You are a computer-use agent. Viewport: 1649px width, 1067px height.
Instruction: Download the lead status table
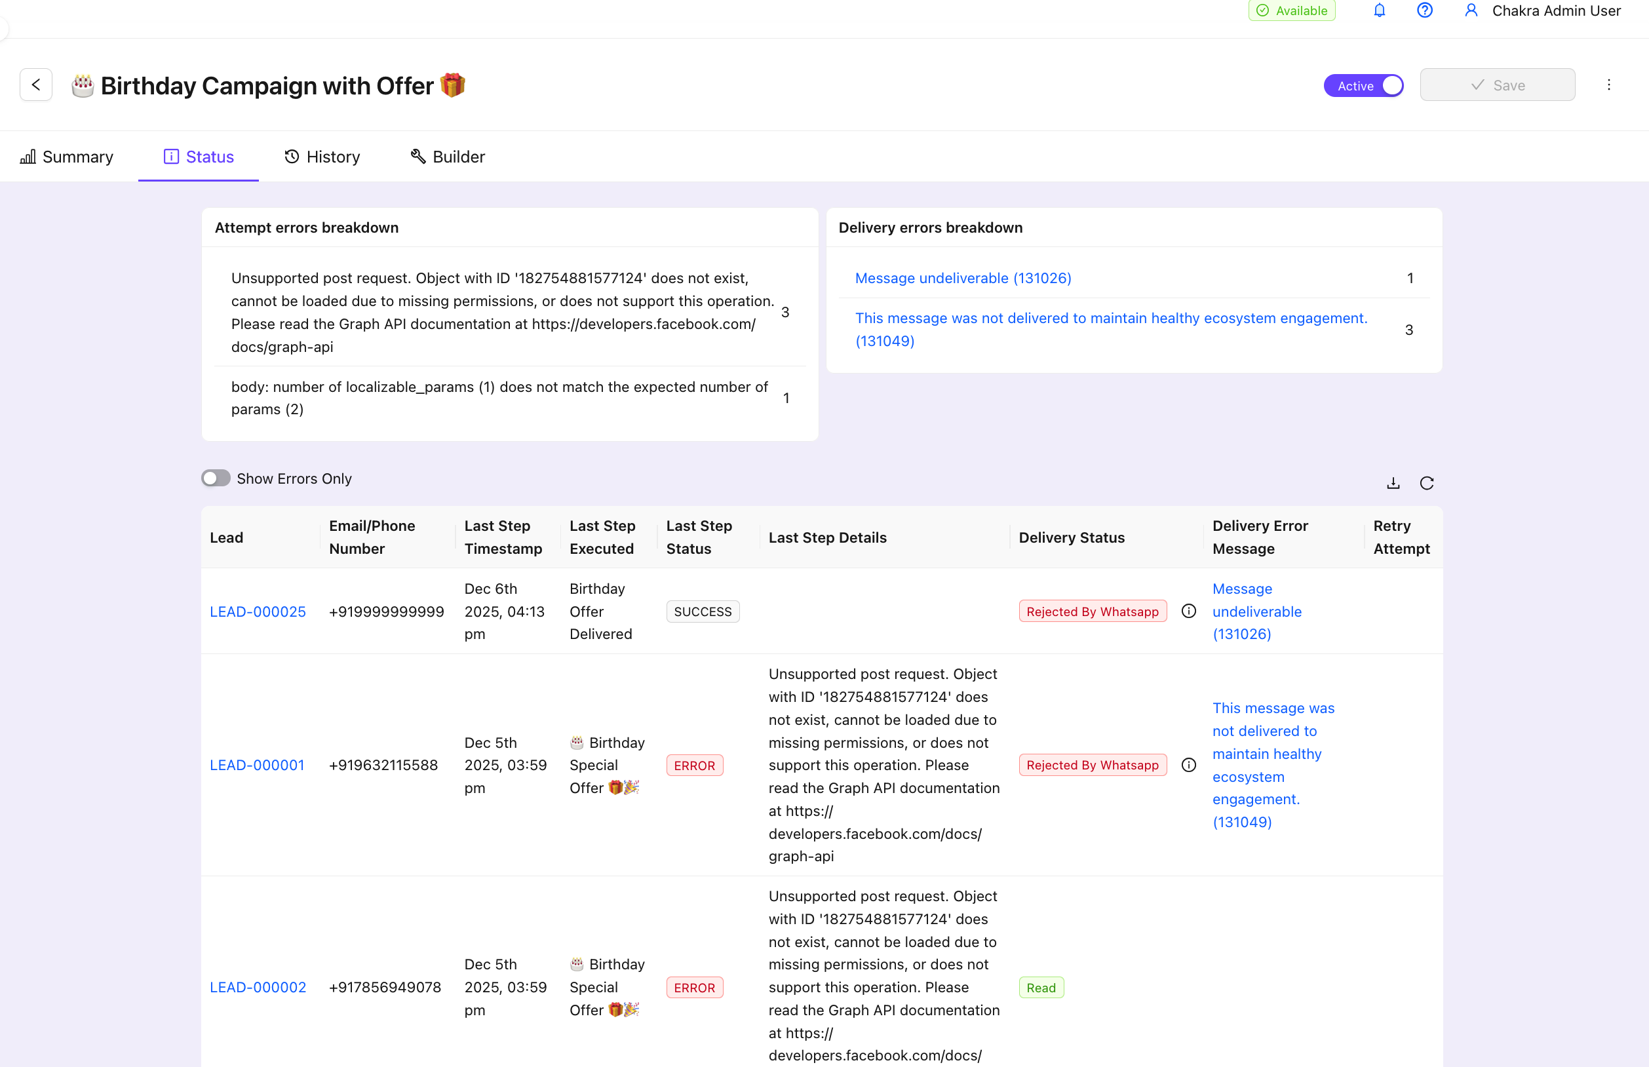tap(1394, 483)
